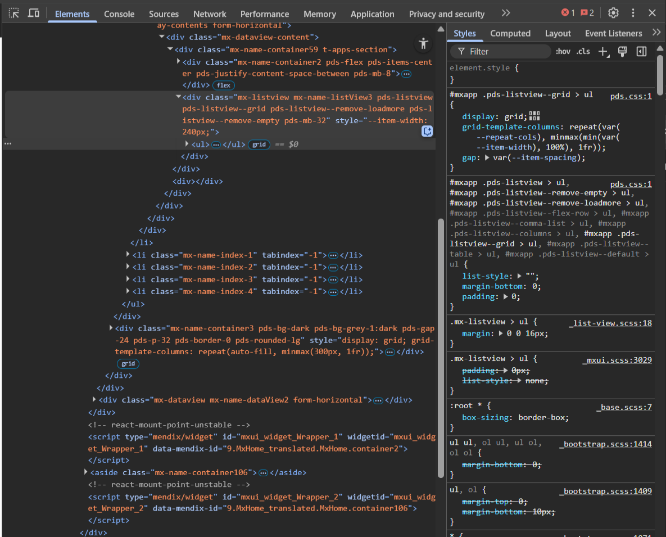The image size is (666, 537).
Task: Open the customize DevTools three-dot menu
Action: [633, 12]
